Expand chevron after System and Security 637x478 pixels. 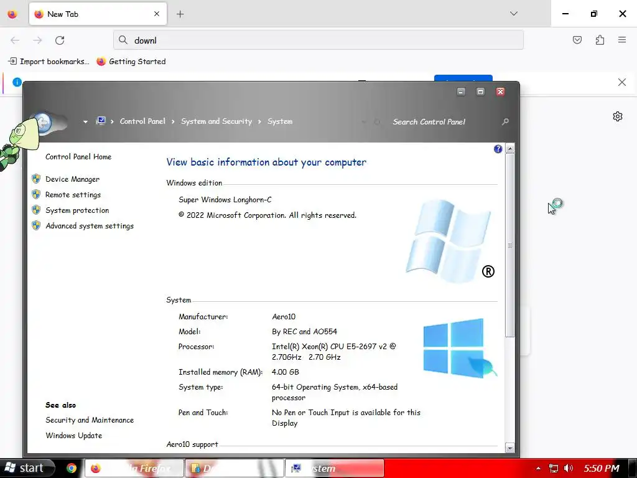pos(259,121)
